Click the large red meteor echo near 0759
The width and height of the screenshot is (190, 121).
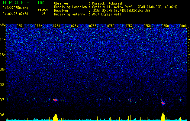pyautogui.click(x=163, y=103)
